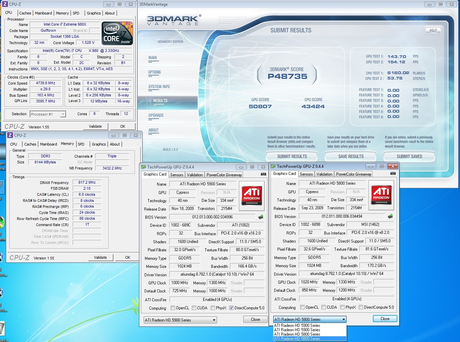
Task: Switch to SPD tab in top CPU-Z
Action: click(x=76, y=13)
